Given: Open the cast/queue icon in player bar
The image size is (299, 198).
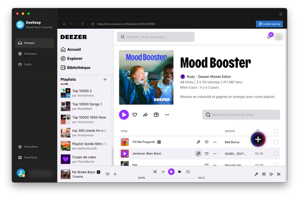Looking at the screenshot, I should [x=264, y=174].
